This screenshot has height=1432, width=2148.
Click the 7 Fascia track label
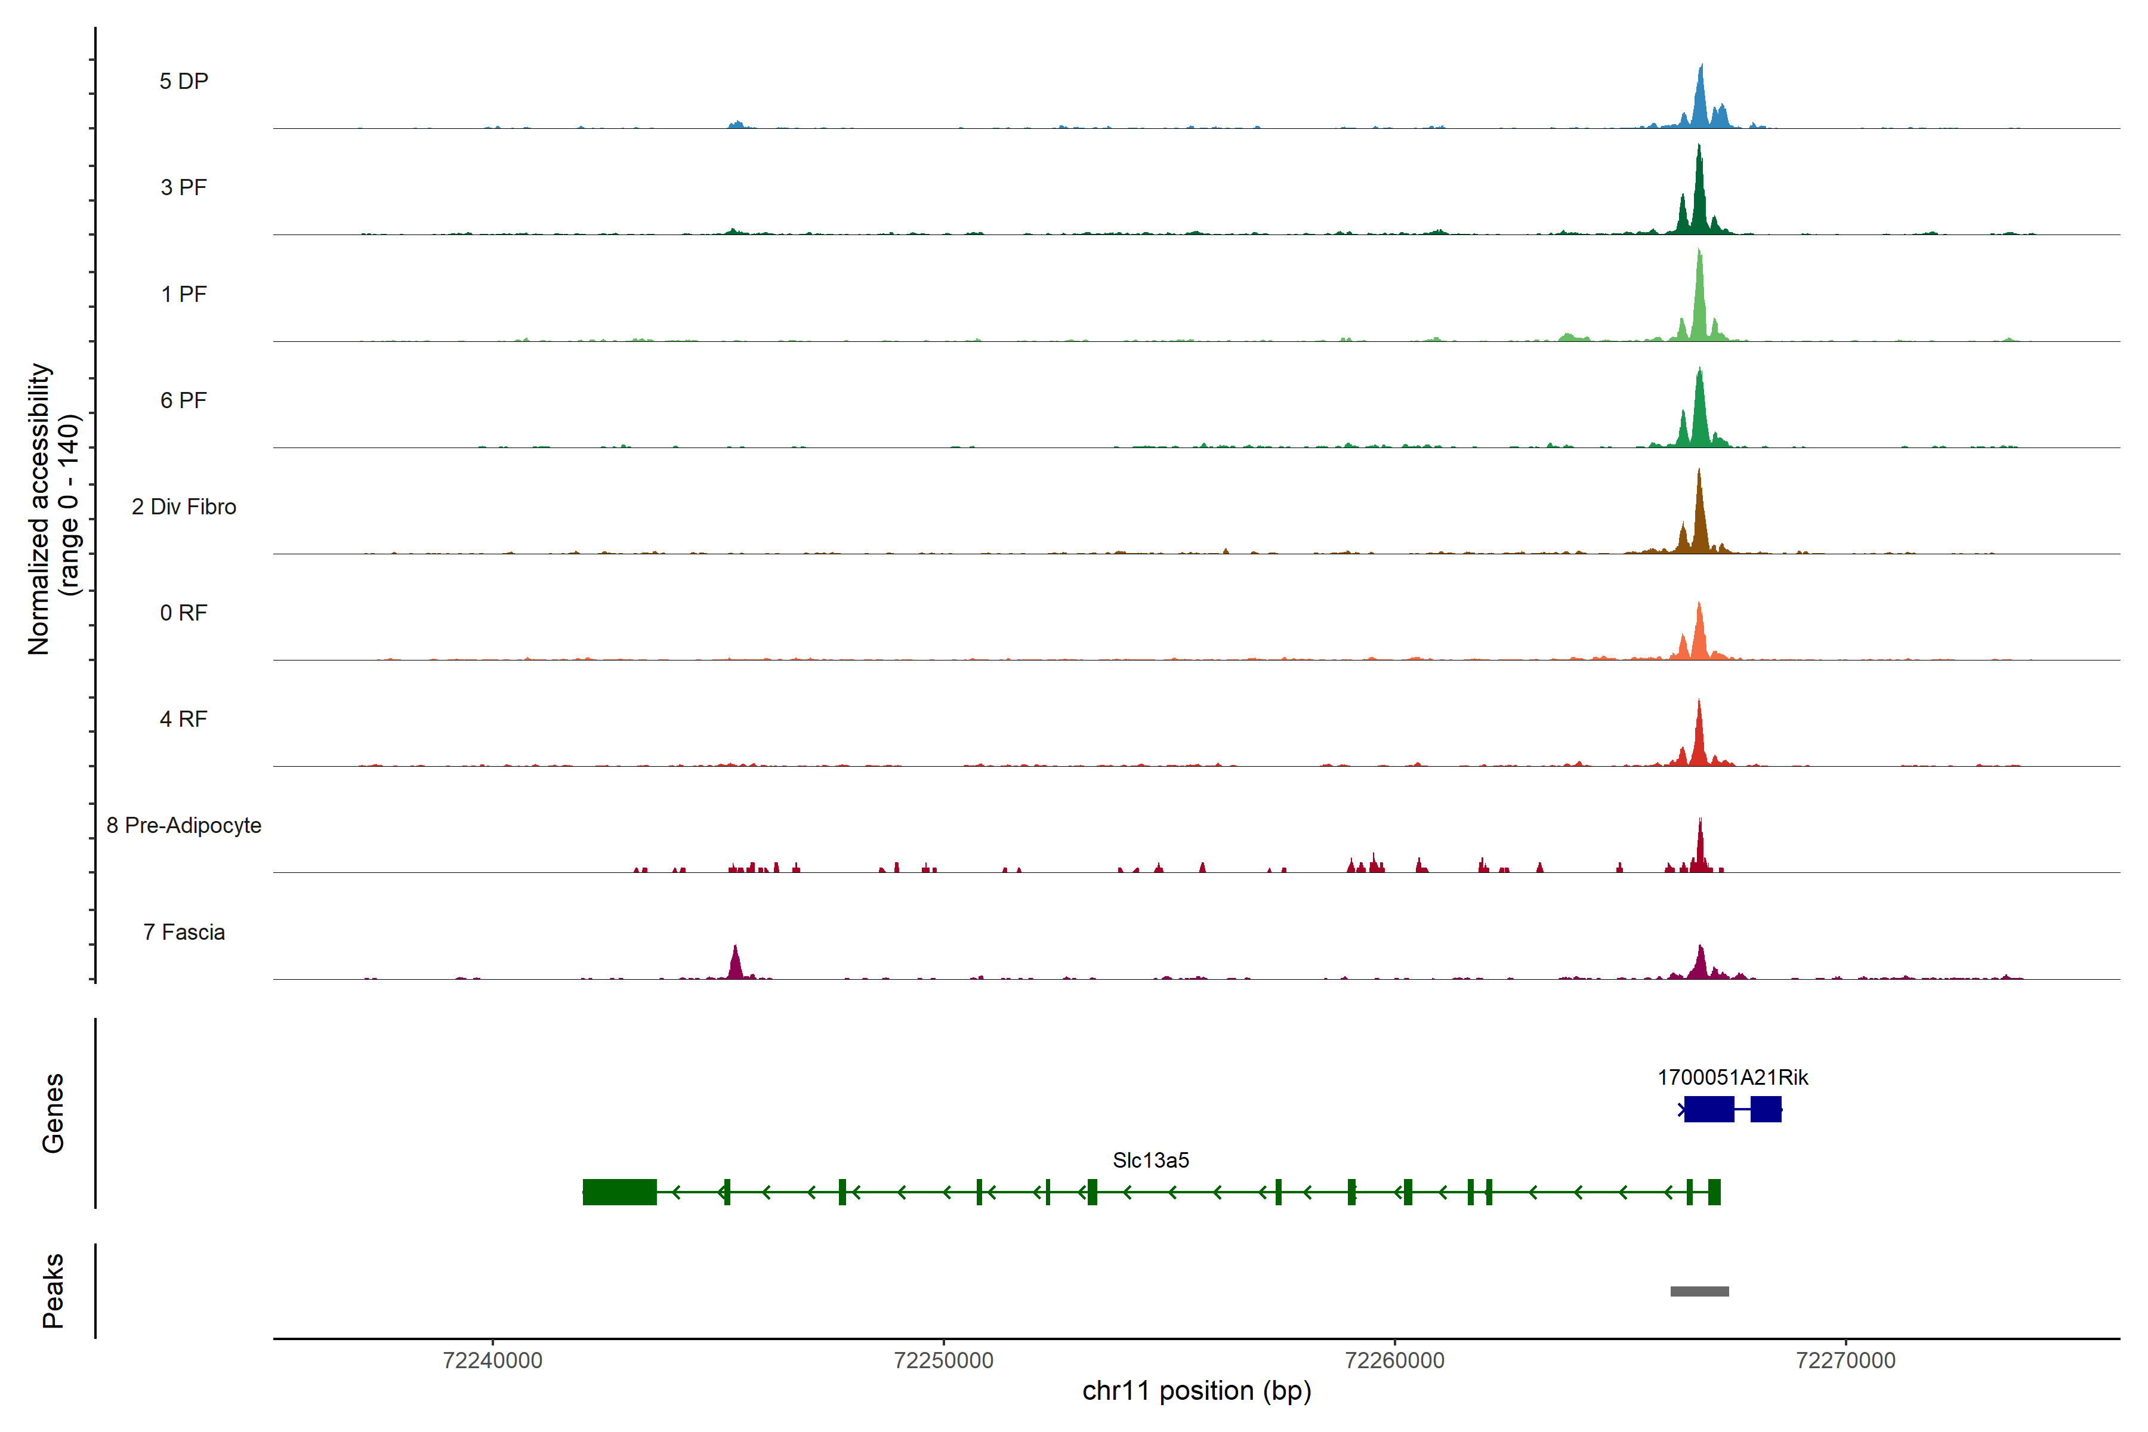184,931
